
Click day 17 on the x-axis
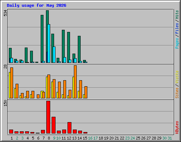click(95, 138)
